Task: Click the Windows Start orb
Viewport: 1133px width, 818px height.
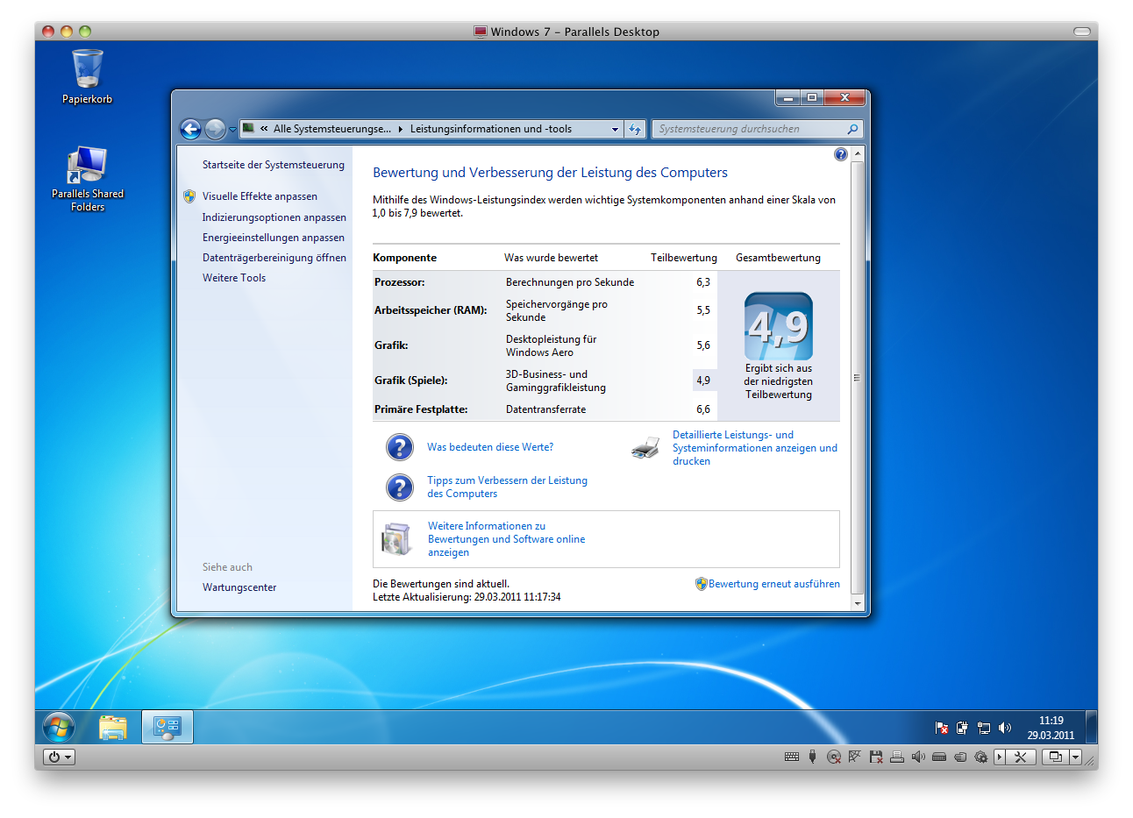Action: tap(59, 727)
